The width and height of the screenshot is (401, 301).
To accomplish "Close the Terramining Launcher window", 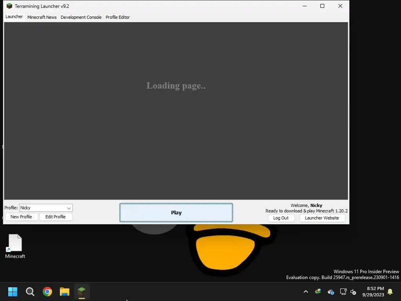I will [340, 6].
